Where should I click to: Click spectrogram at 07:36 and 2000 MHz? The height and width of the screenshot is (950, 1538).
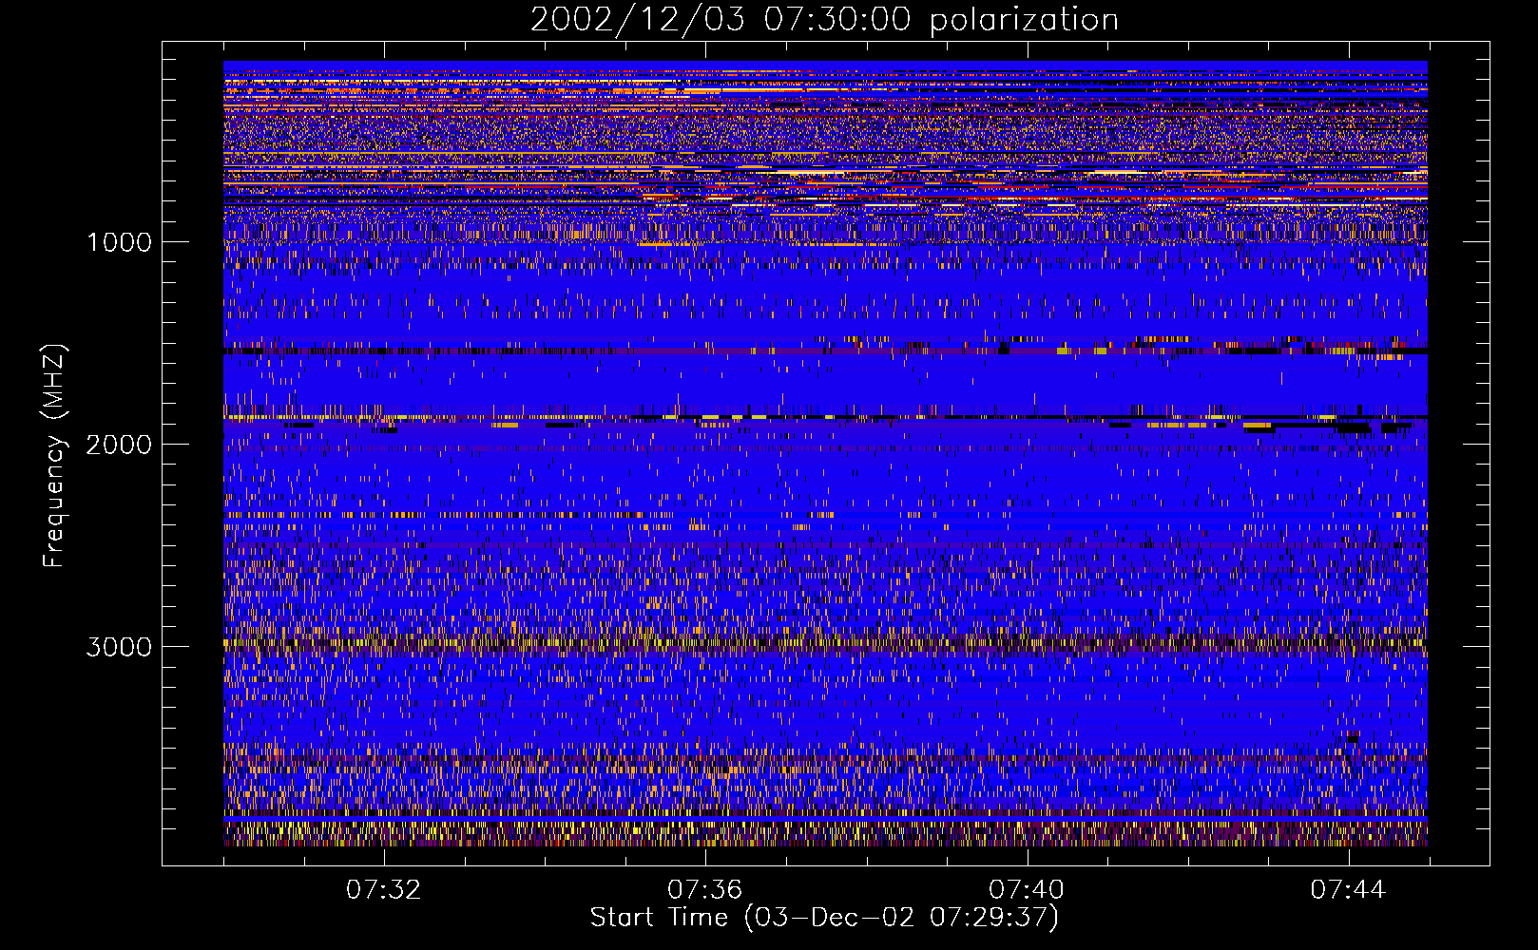tap(705, 444)
